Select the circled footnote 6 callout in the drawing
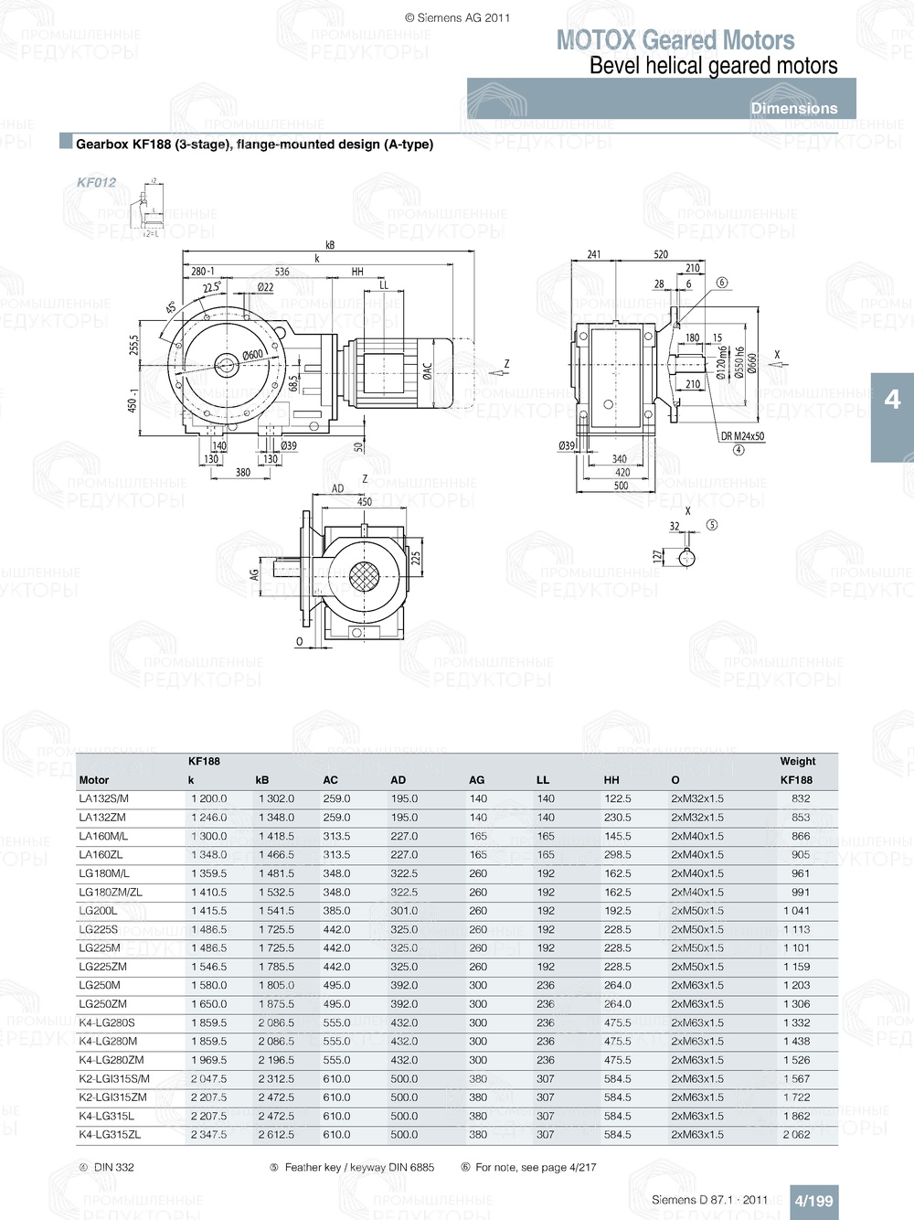The height and width of the screenshot is (1220, 914). [x=721, y=284]
